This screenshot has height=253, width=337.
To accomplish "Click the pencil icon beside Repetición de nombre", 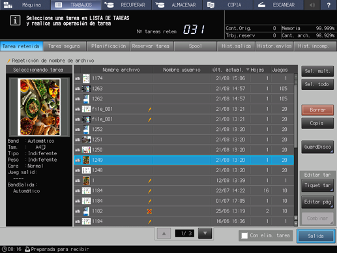I will (x=9, y=61).
